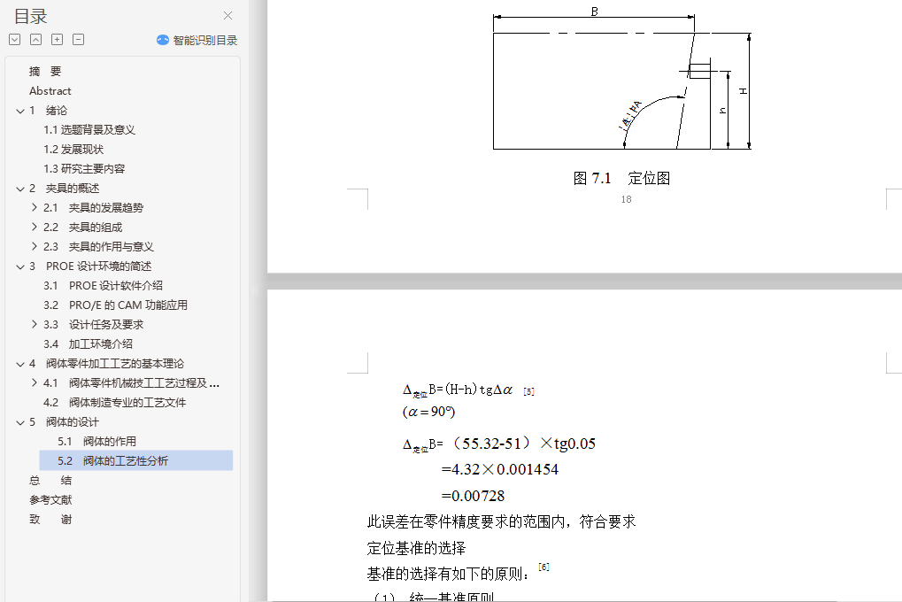Viewport: 902px width, 602px height.
Task: Go to 5.1 阀体的作用
Action: (96, 442)
